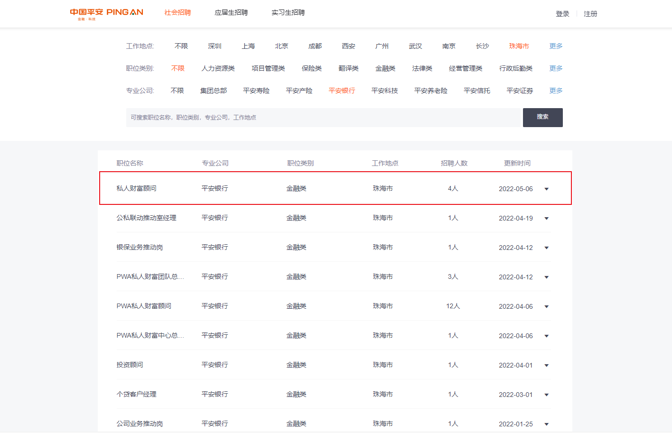Image resolution: width=672 pixels, height=433 pixels.
Task: Select the 平安银行 company filter
Action: click(x=342, y=91)
